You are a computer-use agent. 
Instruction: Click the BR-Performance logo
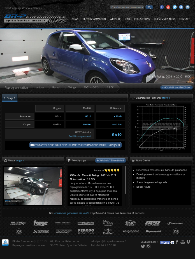coord(35,18)
